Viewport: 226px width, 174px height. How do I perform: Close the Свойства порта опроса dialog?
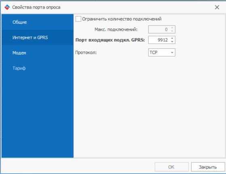[217, 7]
